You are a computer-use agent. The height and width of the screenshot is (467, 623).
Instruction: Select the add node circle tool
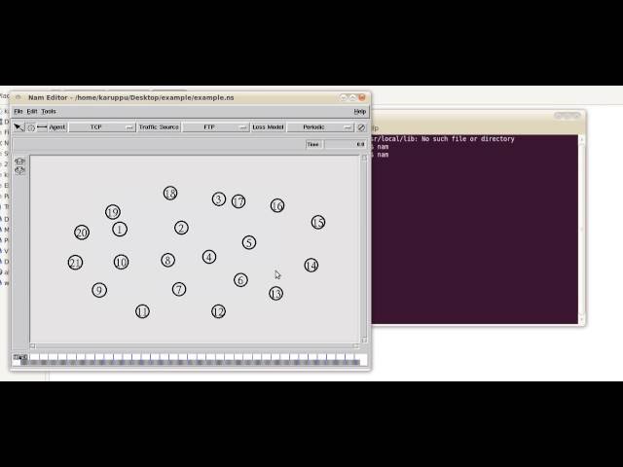[x=31, y=127]
